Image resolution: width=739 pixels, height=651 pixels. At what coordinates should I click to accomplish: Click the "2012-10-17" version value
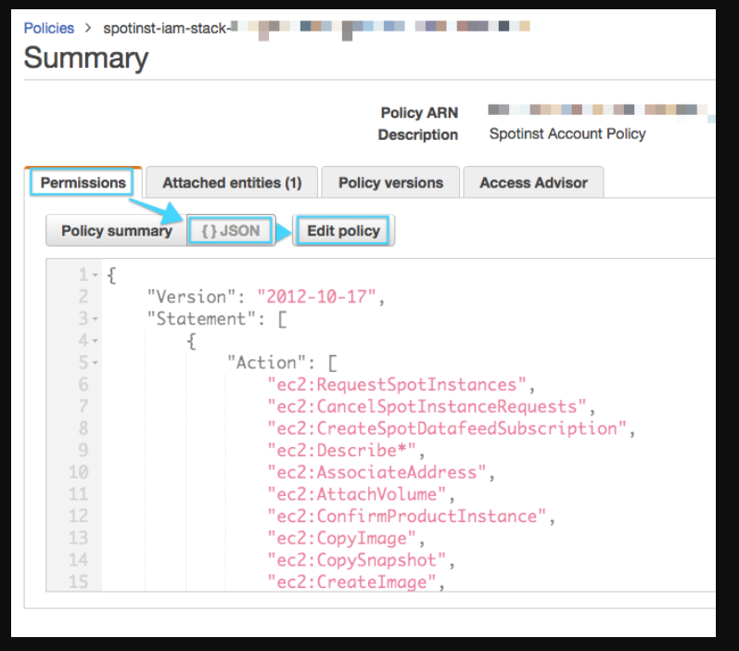315,297
